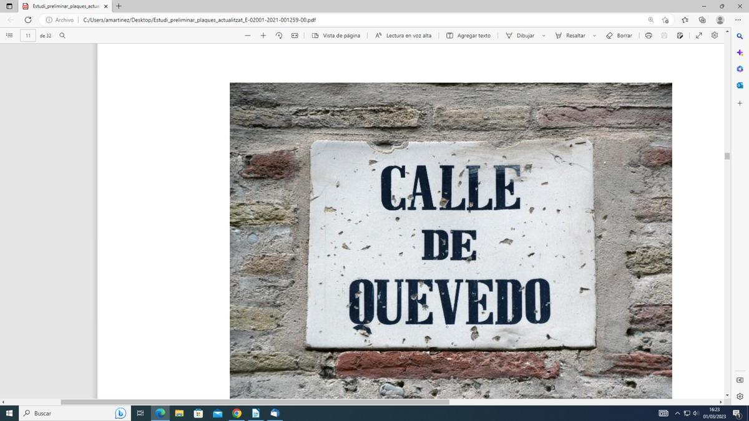Select the Resaltar highlighter

click(571, 36)
